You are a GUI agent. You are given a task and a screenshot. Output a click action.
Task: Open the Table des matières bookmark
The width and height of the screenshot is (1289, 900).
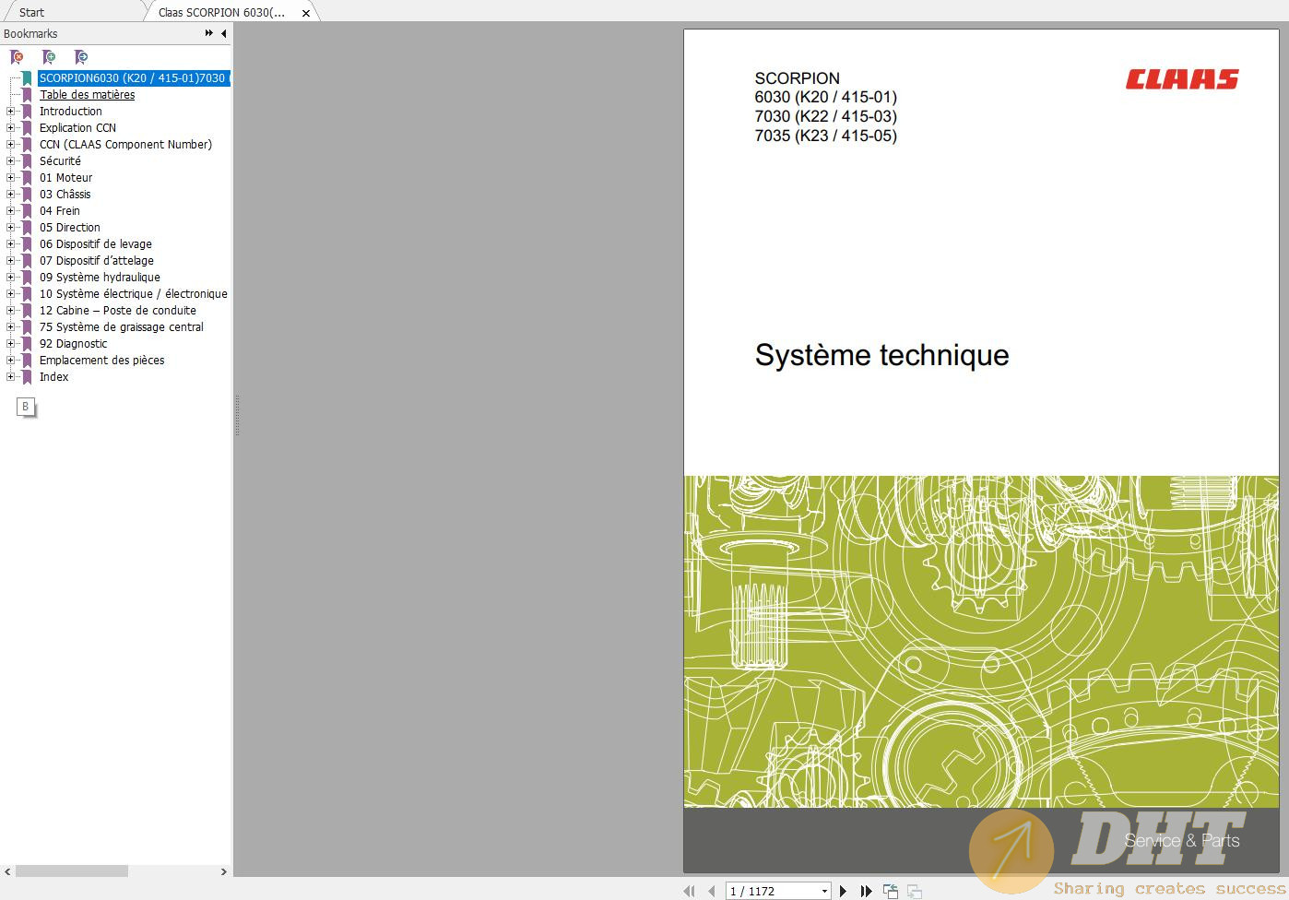coord(87,95)
